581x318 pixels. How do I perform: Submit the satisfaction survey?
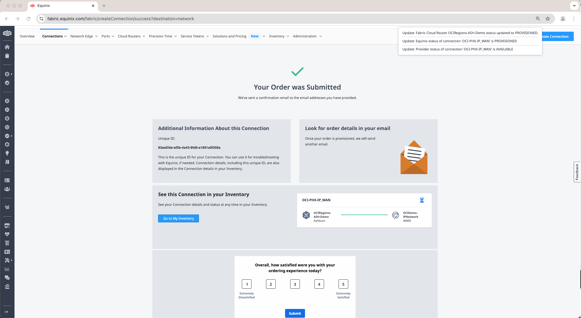tap(295, 313)
